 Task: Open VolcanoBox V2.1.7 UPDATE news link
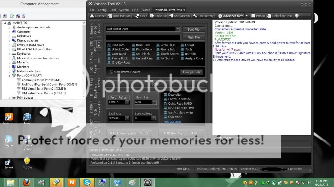(111, 155)
